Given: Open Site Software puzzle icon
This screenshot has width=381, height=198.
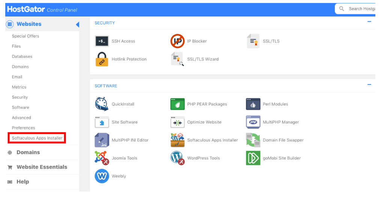Looking at the screenshot, I should click(x=102, y=122).
